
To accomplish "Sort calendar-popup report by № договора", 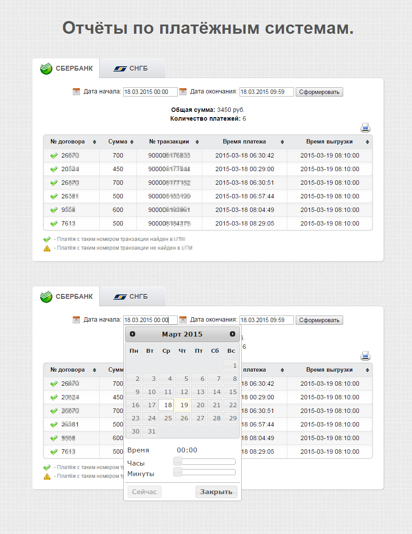I will click(x=72, y=370).
